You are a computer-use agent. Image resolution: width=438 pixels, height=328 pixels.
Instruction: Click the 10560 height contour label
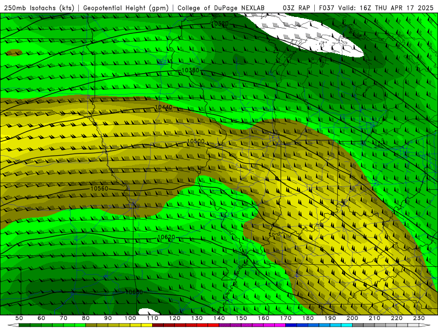[99, 189]
